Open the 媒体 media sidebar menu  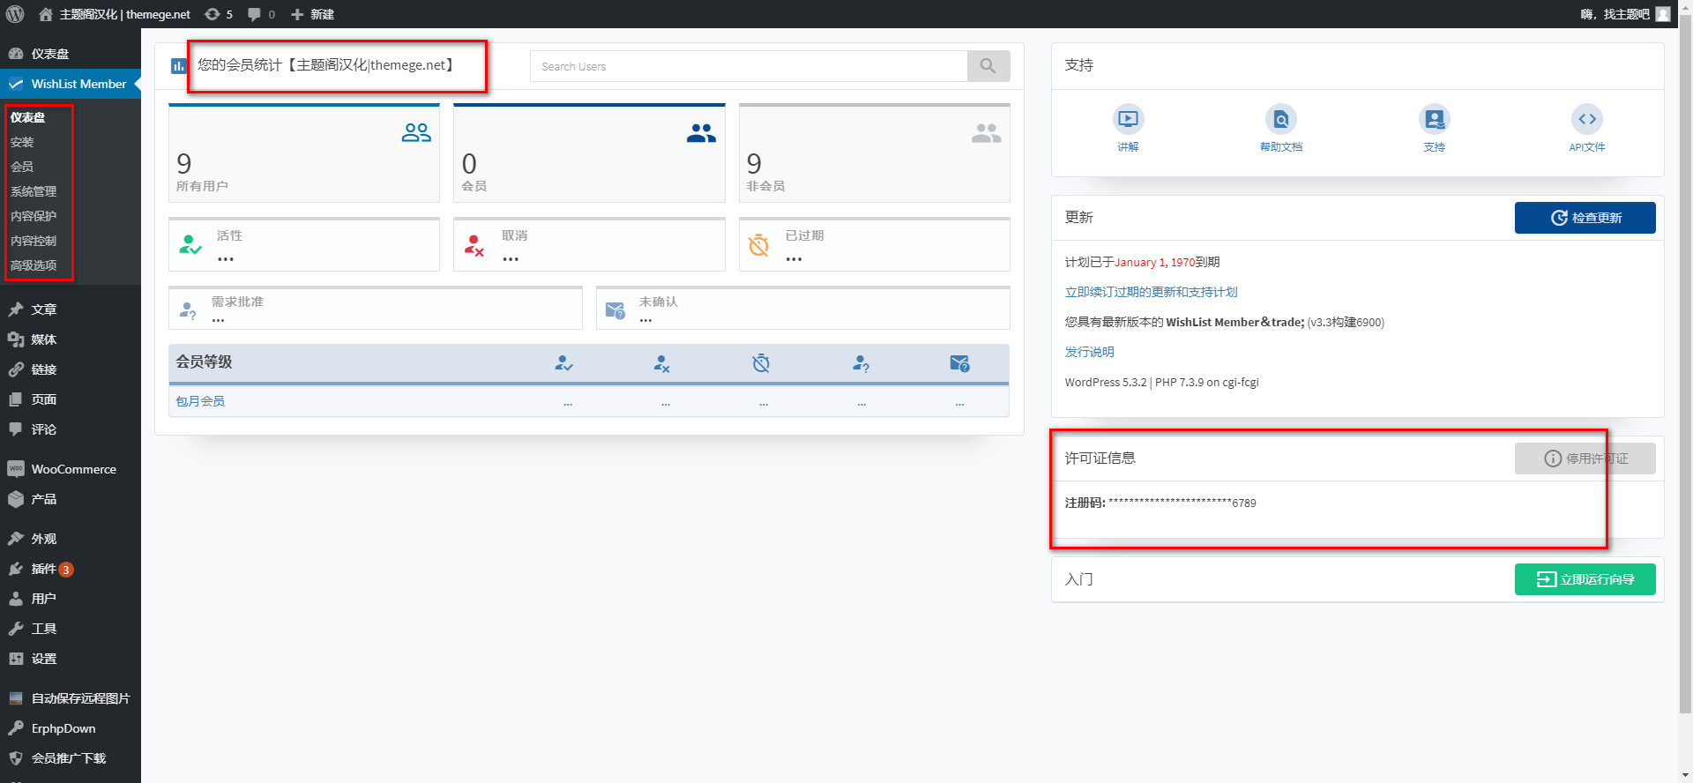[x=71, y=339]
